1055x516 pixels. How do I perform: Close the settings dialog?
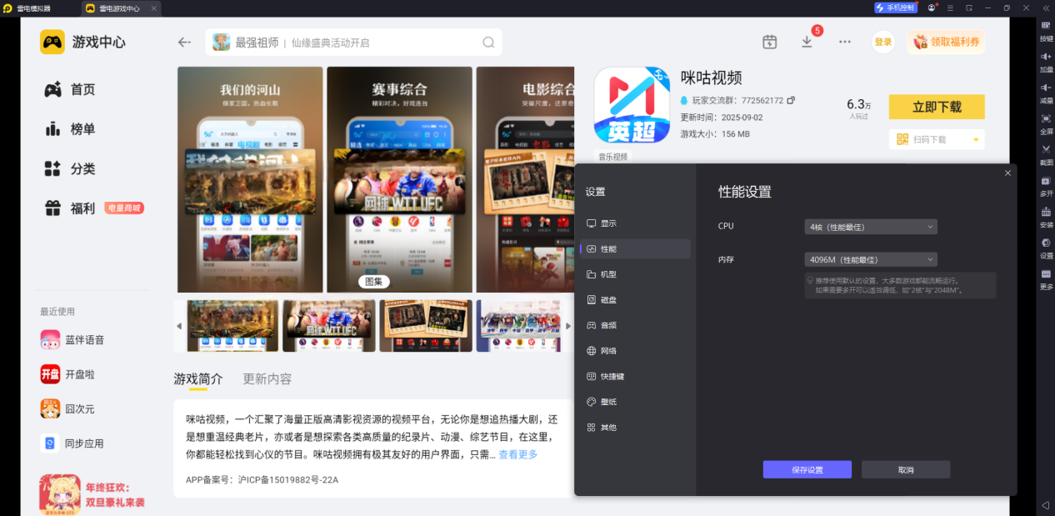(x=1007, y=173)
